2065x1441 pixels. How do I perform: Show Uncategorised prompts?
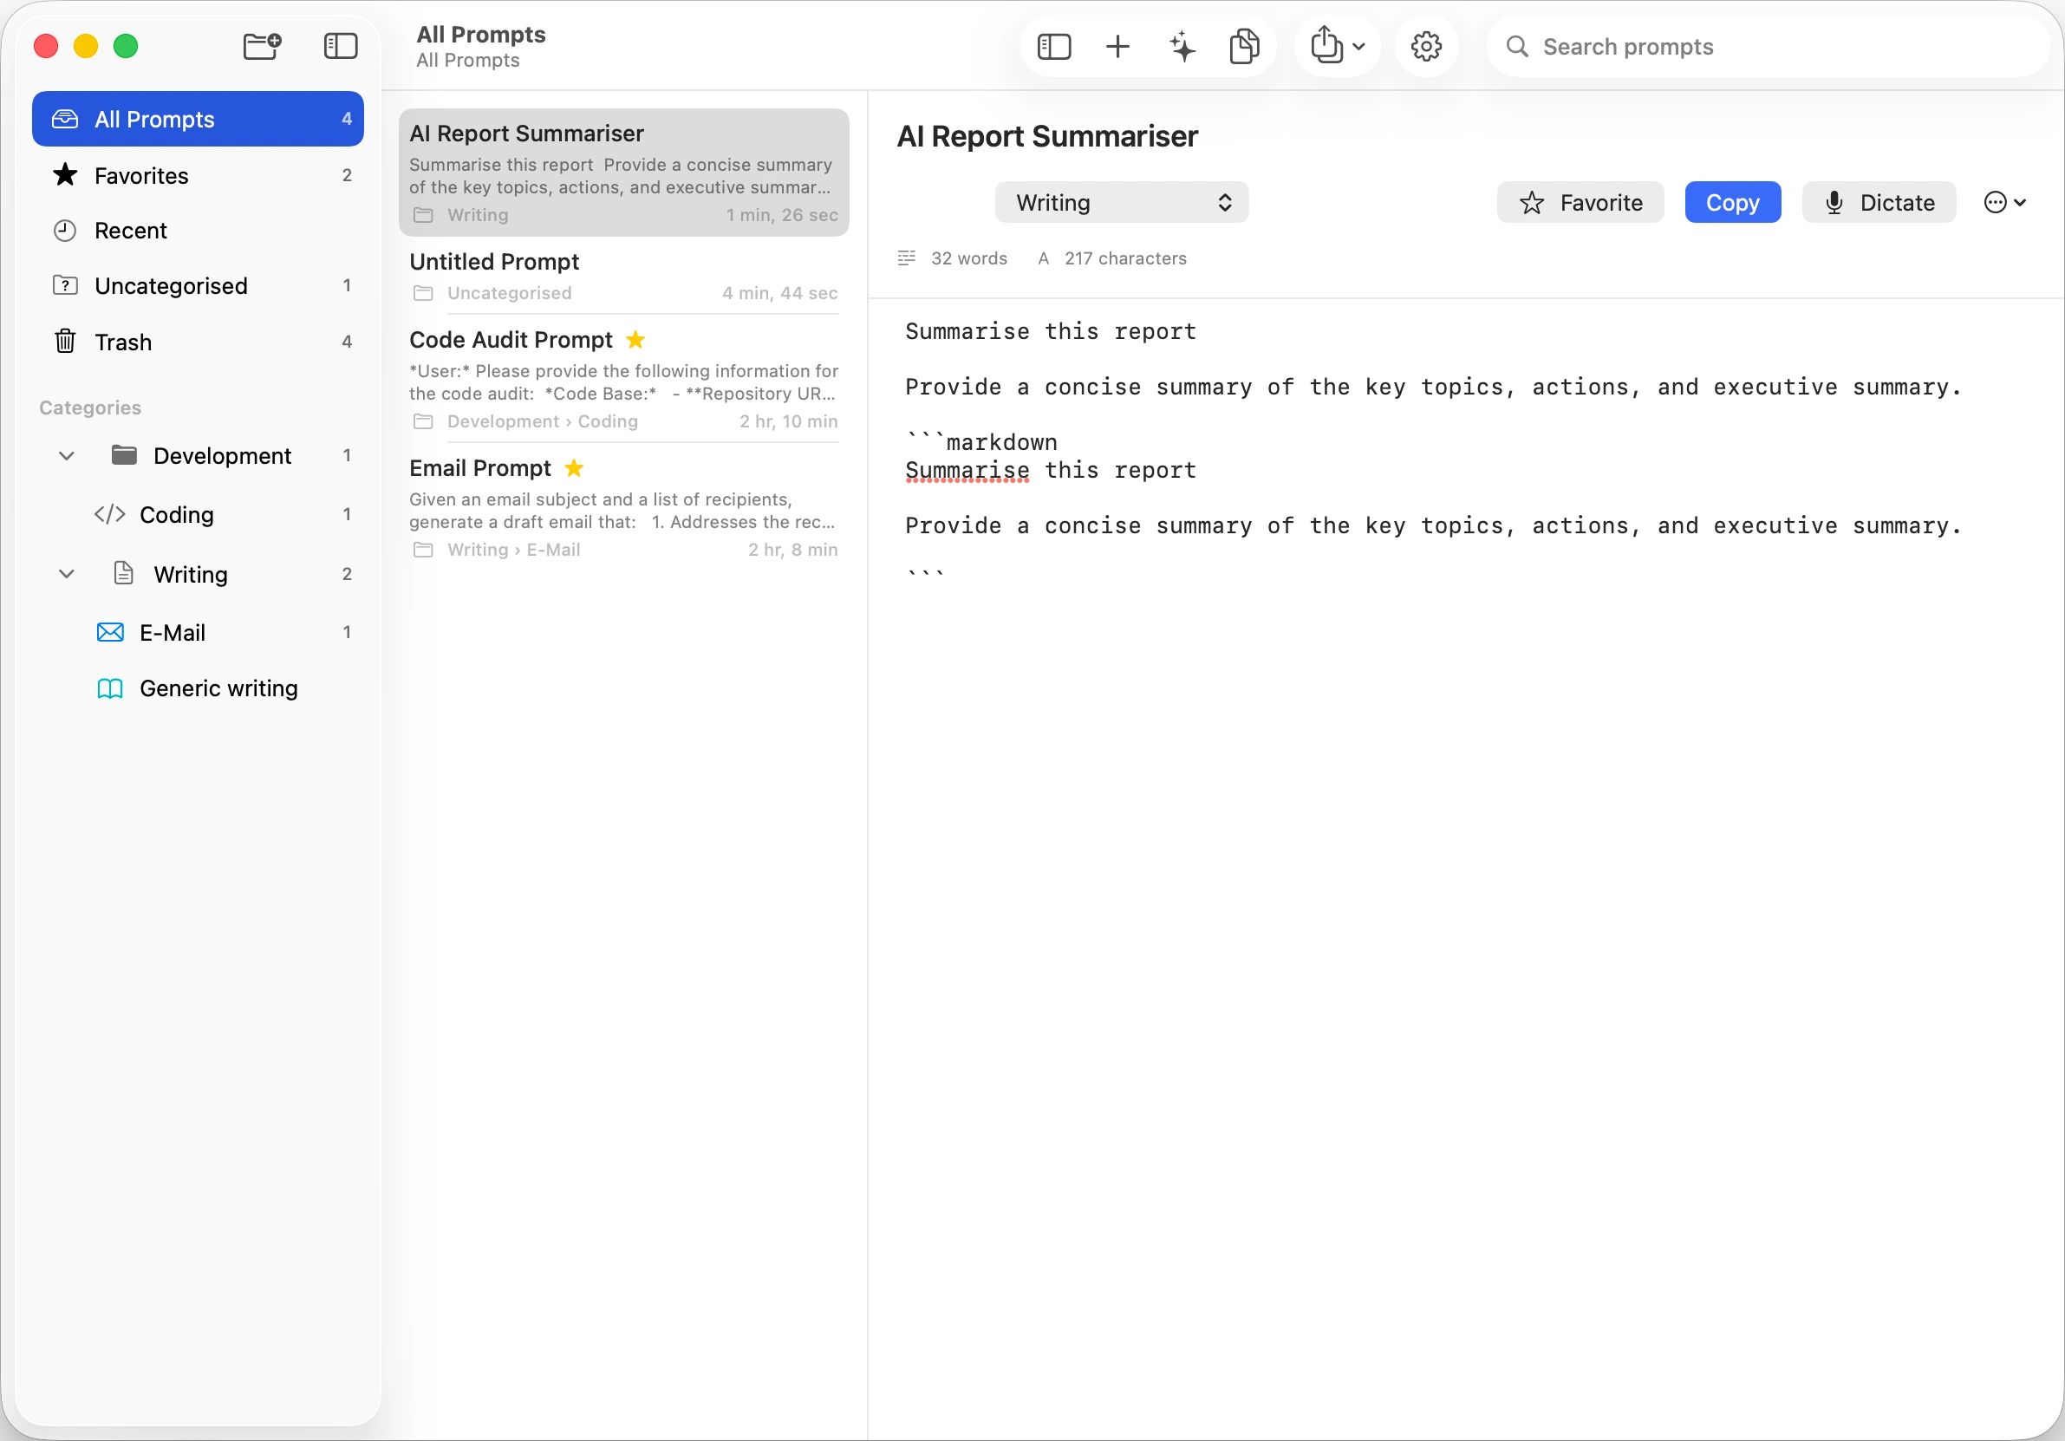click(x=198, y=285)
